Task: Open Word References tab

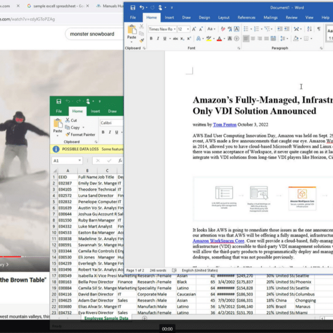Action: pyautogui.click(x=246, y=18)
